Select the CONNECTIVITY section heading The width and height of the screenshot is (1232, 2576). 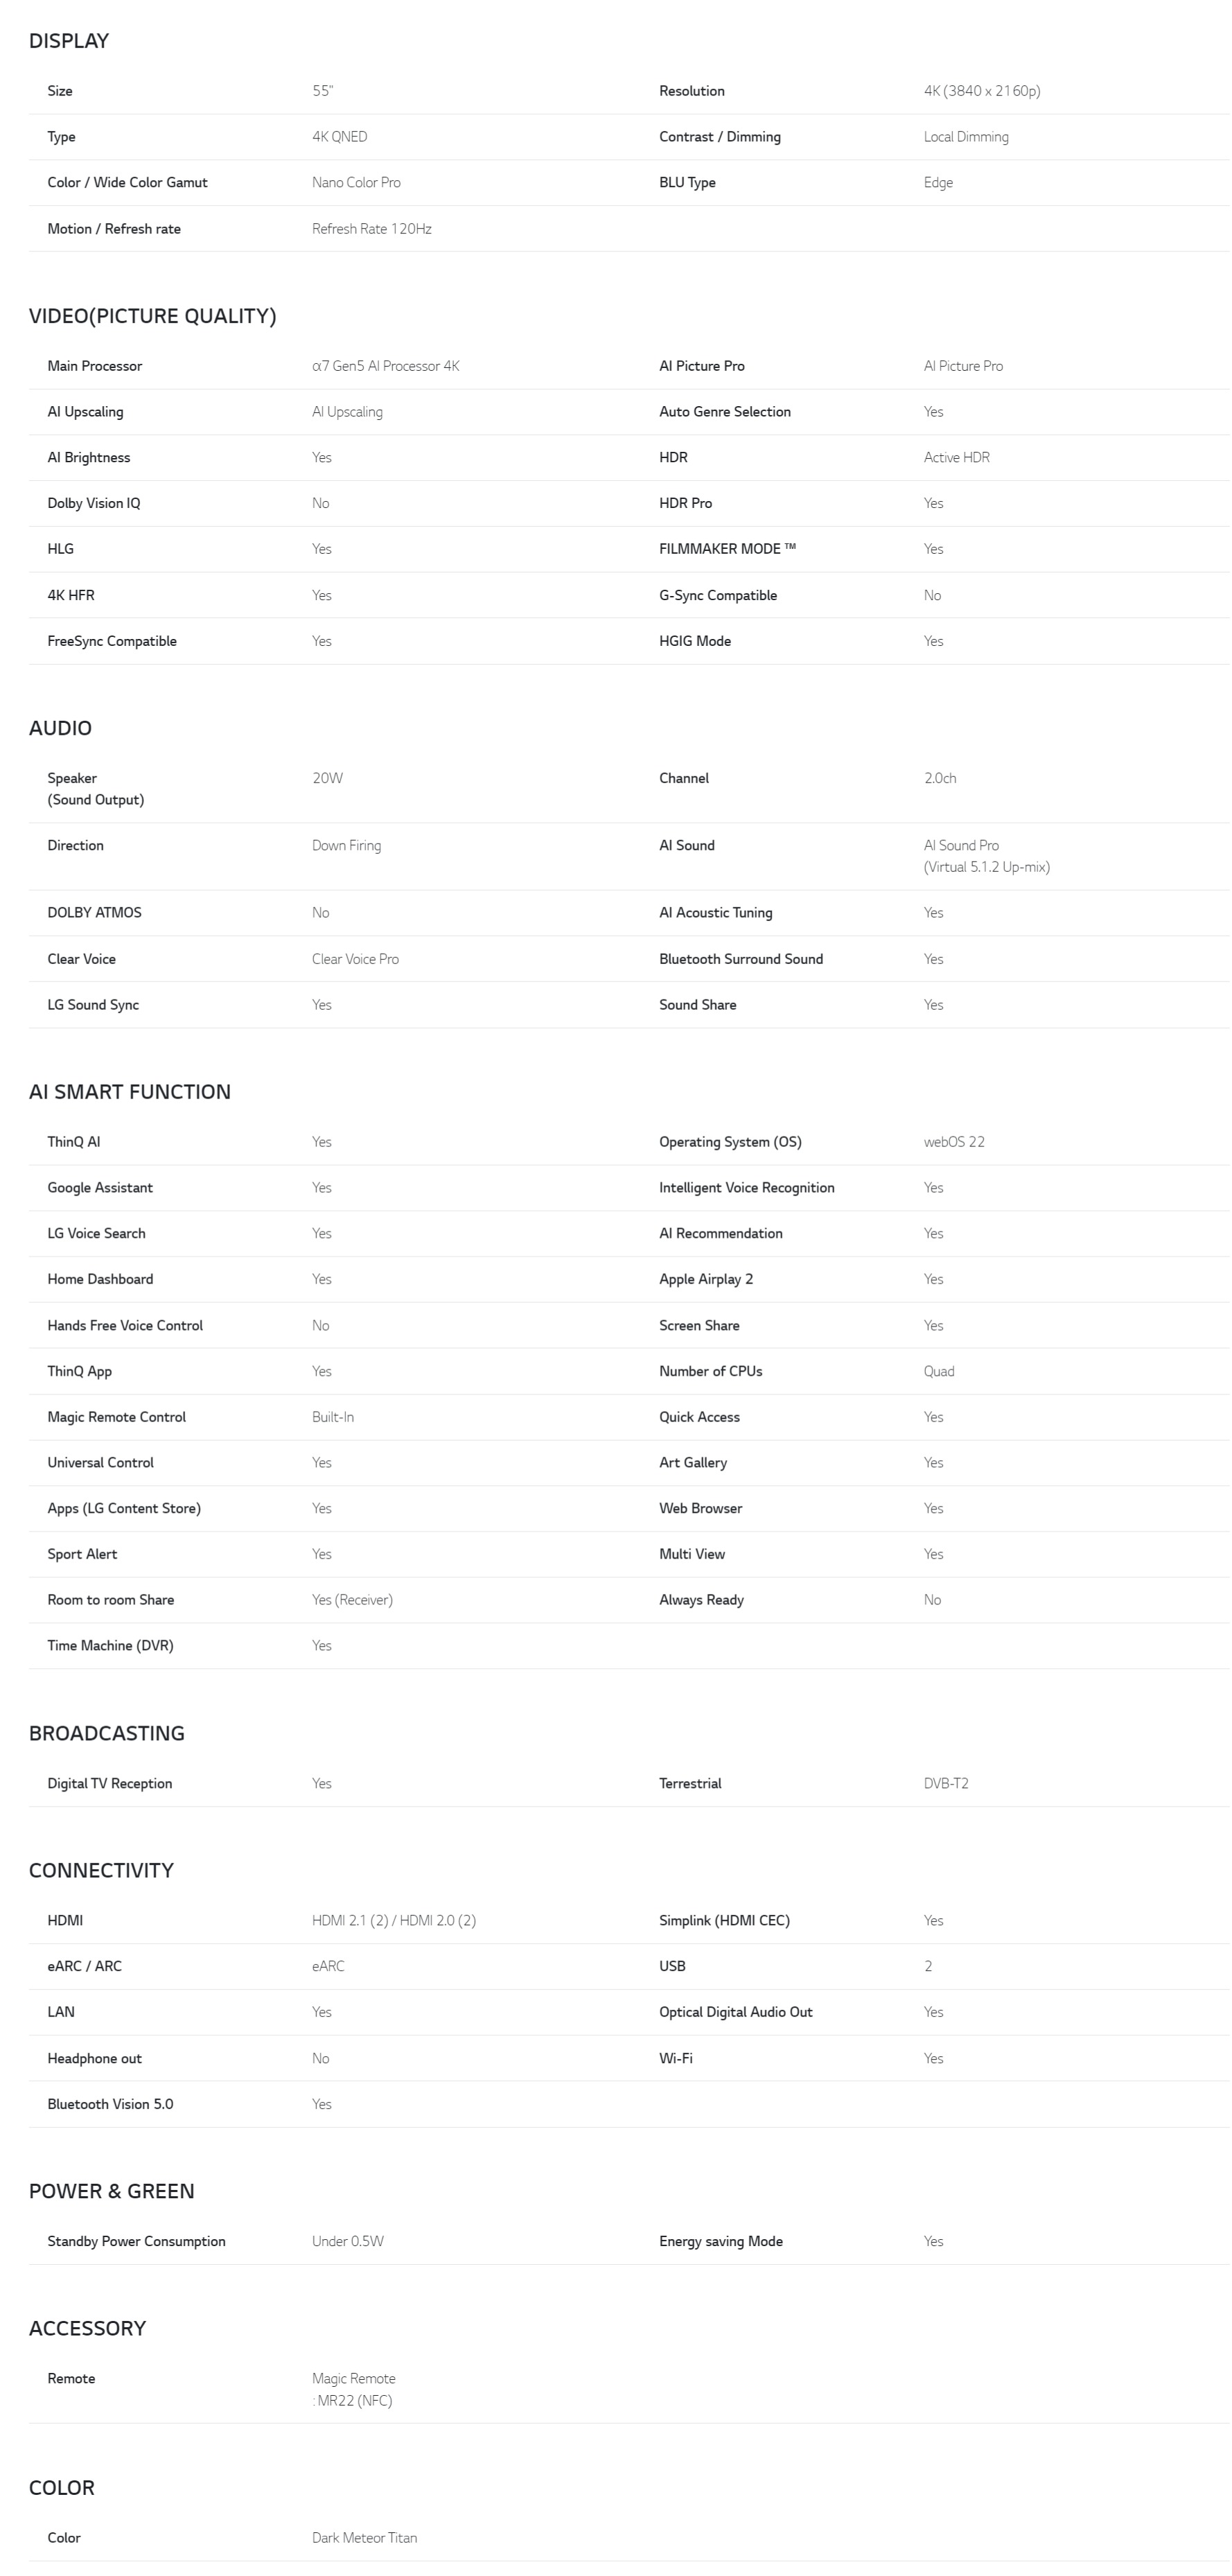pyautogui.click(x=101, y=1870)
